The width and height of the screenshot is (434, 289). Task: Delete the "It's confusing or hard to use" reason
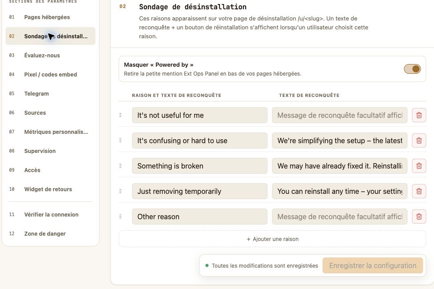pos(419,140)
